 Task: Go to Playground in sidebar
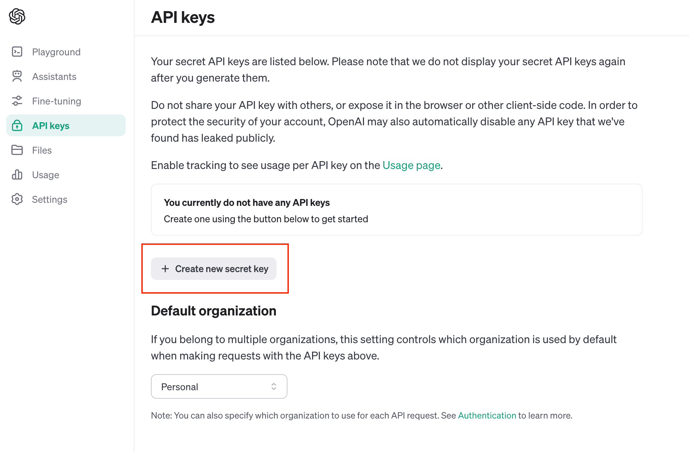point(56,52)
